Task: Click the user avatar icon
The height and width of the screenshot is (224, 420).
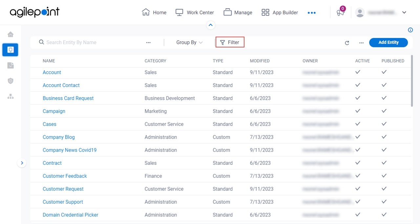Action: pos(360,12)
